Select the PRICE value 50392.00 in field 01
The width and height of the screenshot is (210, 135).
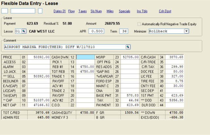pyautogui.click(x=39, y=57)
